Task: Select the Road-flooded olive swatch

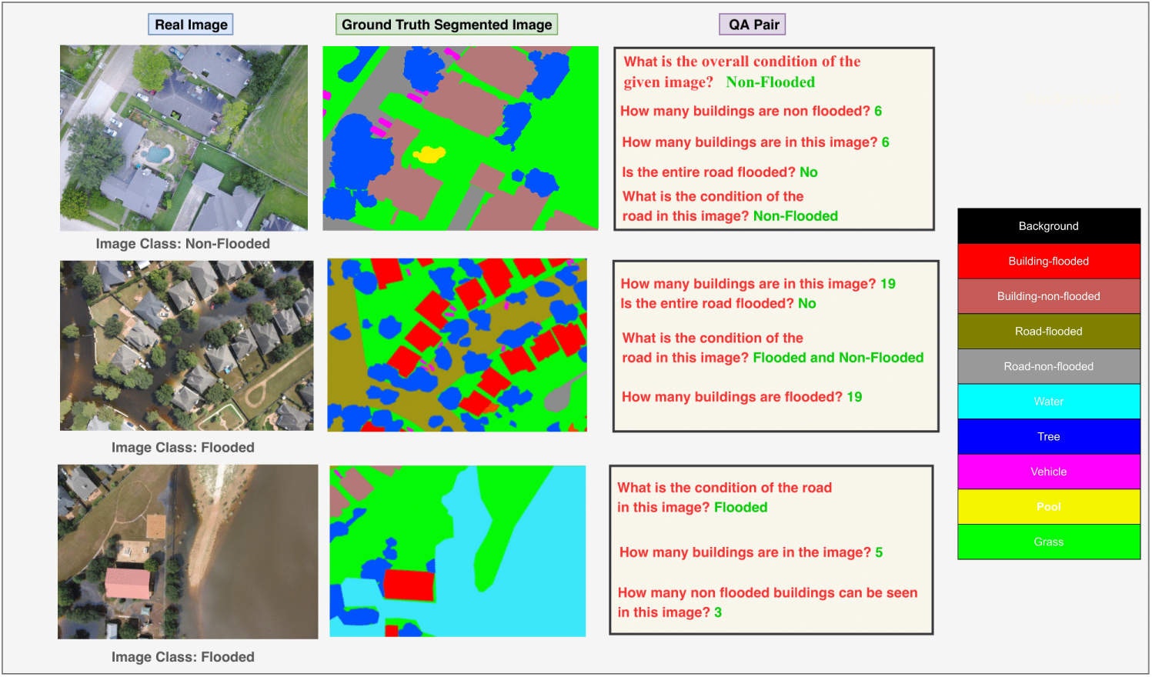Action: 1049,332
